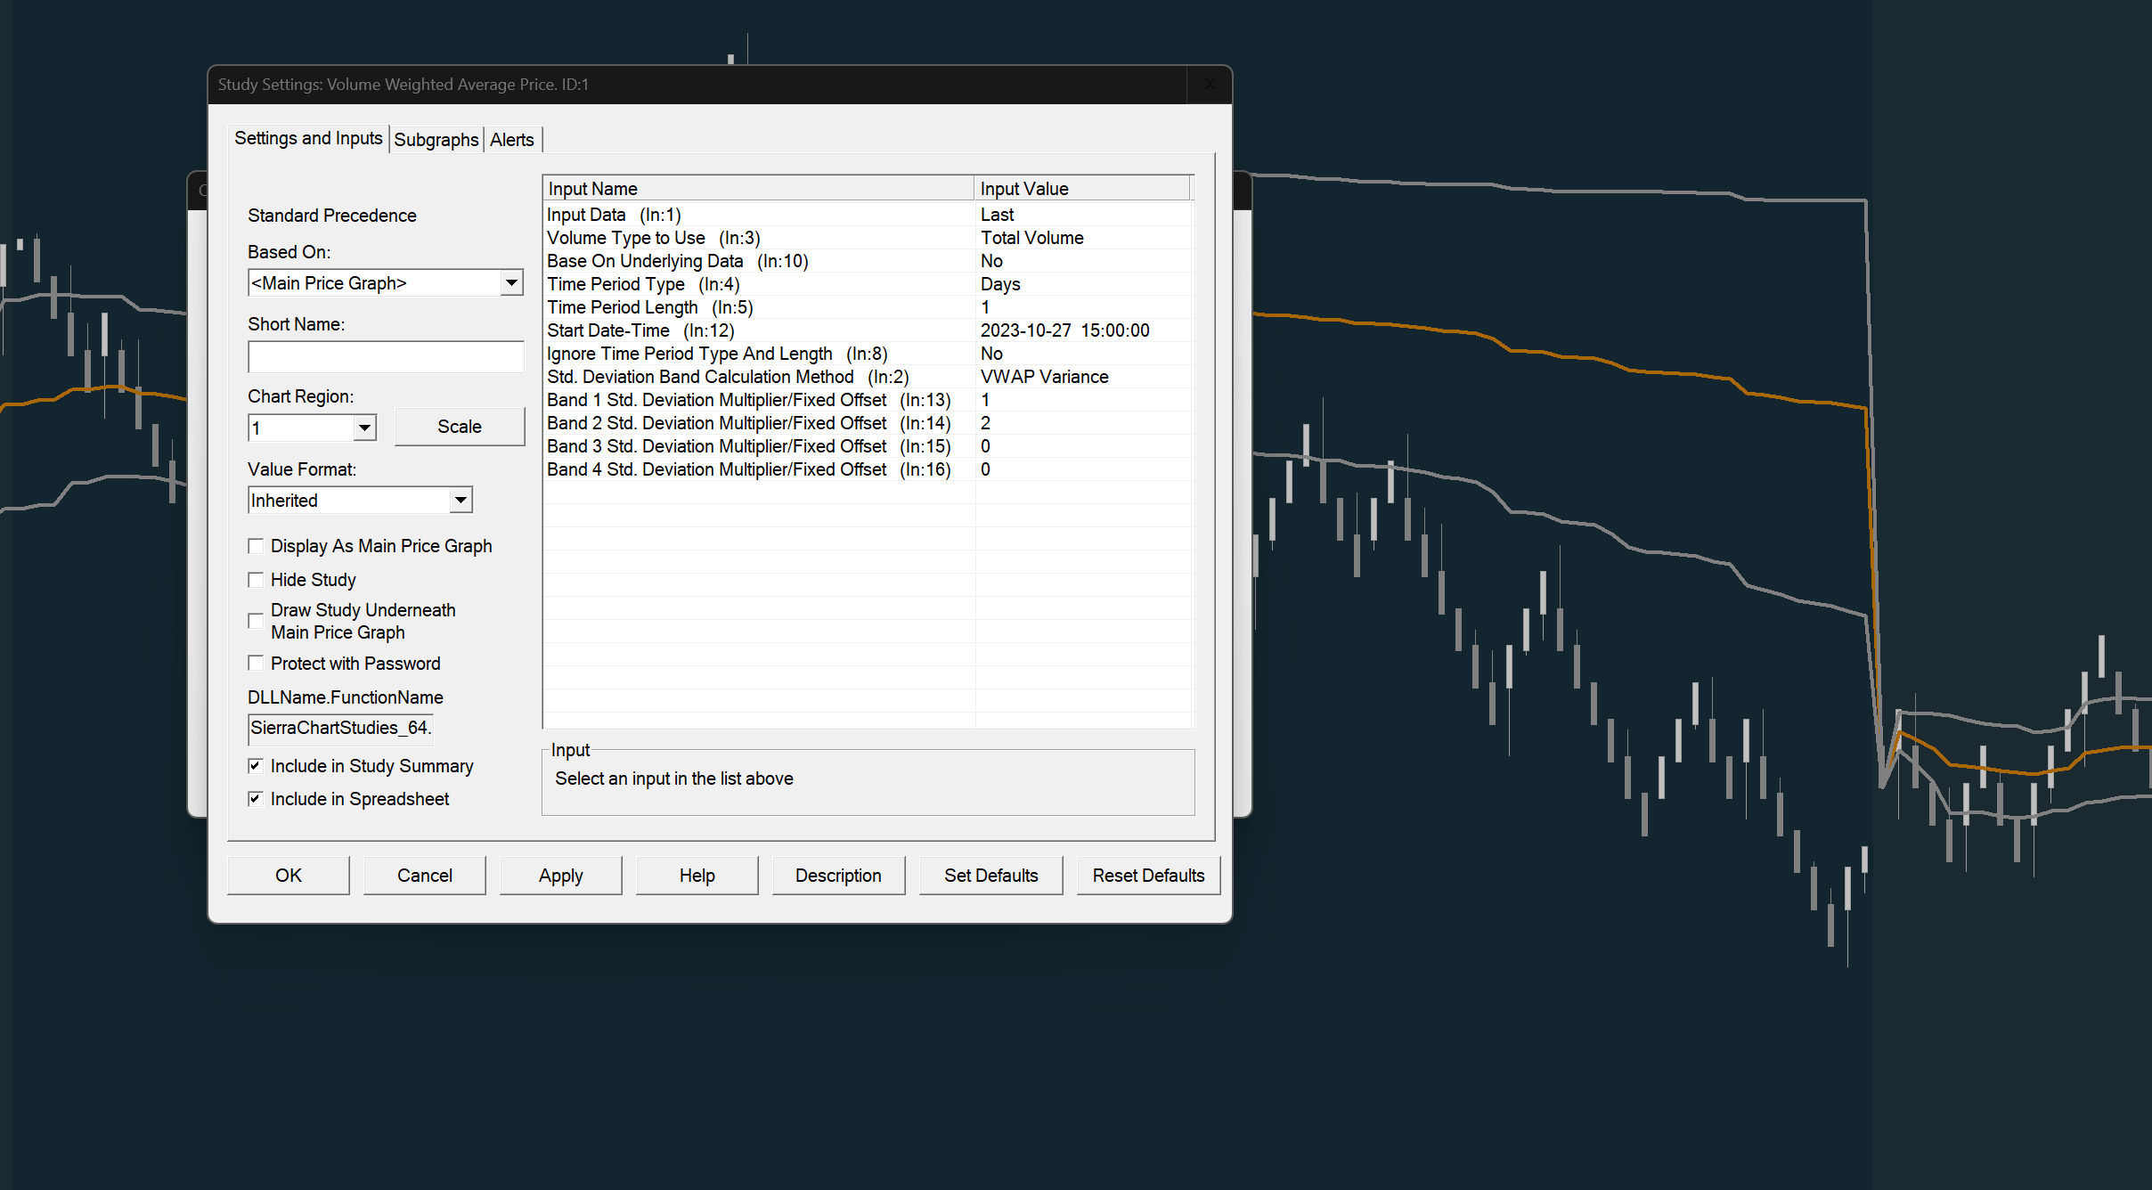Click into the Short Name field
The image size is (2152, 1190).
386,357
